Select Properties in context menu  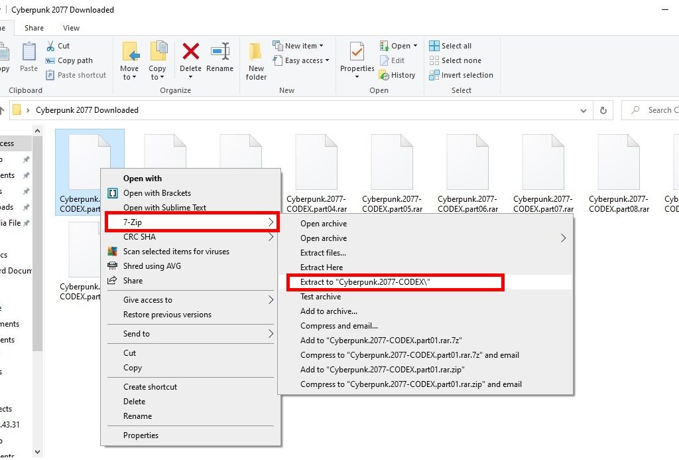[x=191, y=435]
